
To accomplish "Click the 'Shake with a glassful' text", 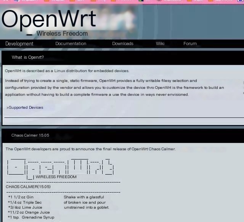I will [x=84, y=197].
